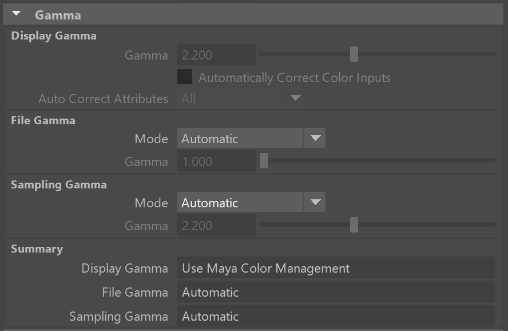Click the Summary Sampling Gamma field
This screenshot has height=331, width=508.
pyautogui.click(x=335, y=316)
